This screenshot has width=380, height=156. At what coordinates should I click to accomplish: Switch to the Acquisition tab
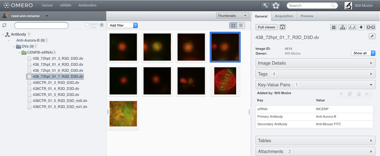point(284,16)
